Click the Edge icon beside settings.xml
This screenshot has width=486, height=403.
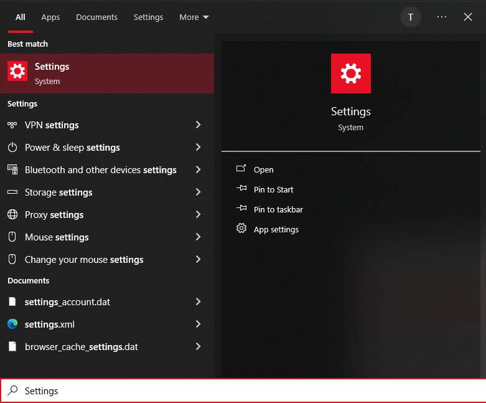click(x=12, y=324)
